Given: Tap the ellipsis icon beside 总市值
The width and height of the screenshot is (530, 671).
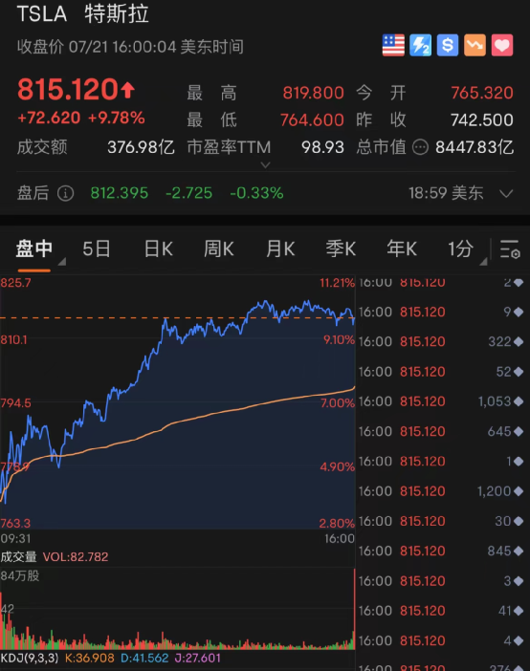Looking at the screenshot, I should click(420, 147).
